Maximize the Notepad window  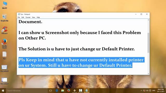pyautogui.click(x=141, y=14)
